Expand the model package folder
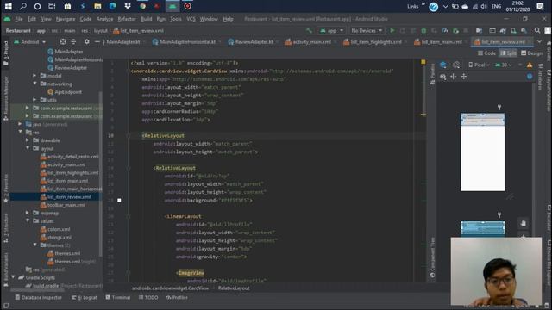 pos(34,76)
